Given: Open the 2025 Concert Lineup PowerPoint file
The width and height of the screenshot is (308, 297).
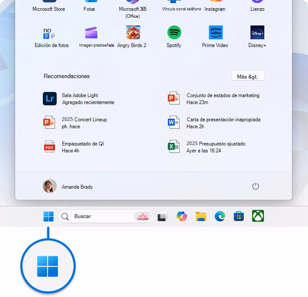Looking at the screenshot, I should 49,122.
